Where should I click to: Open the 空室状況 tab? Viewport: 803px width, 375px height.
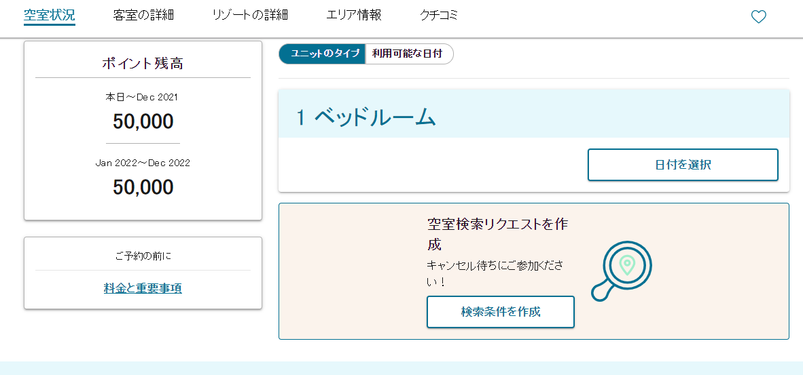[49, 16]
